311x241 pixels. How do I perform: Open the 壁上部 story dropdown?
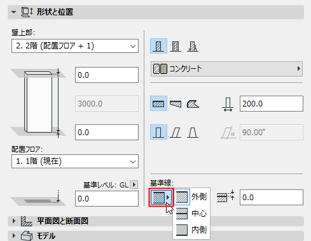pyautogui.click(x=75, y=46)
